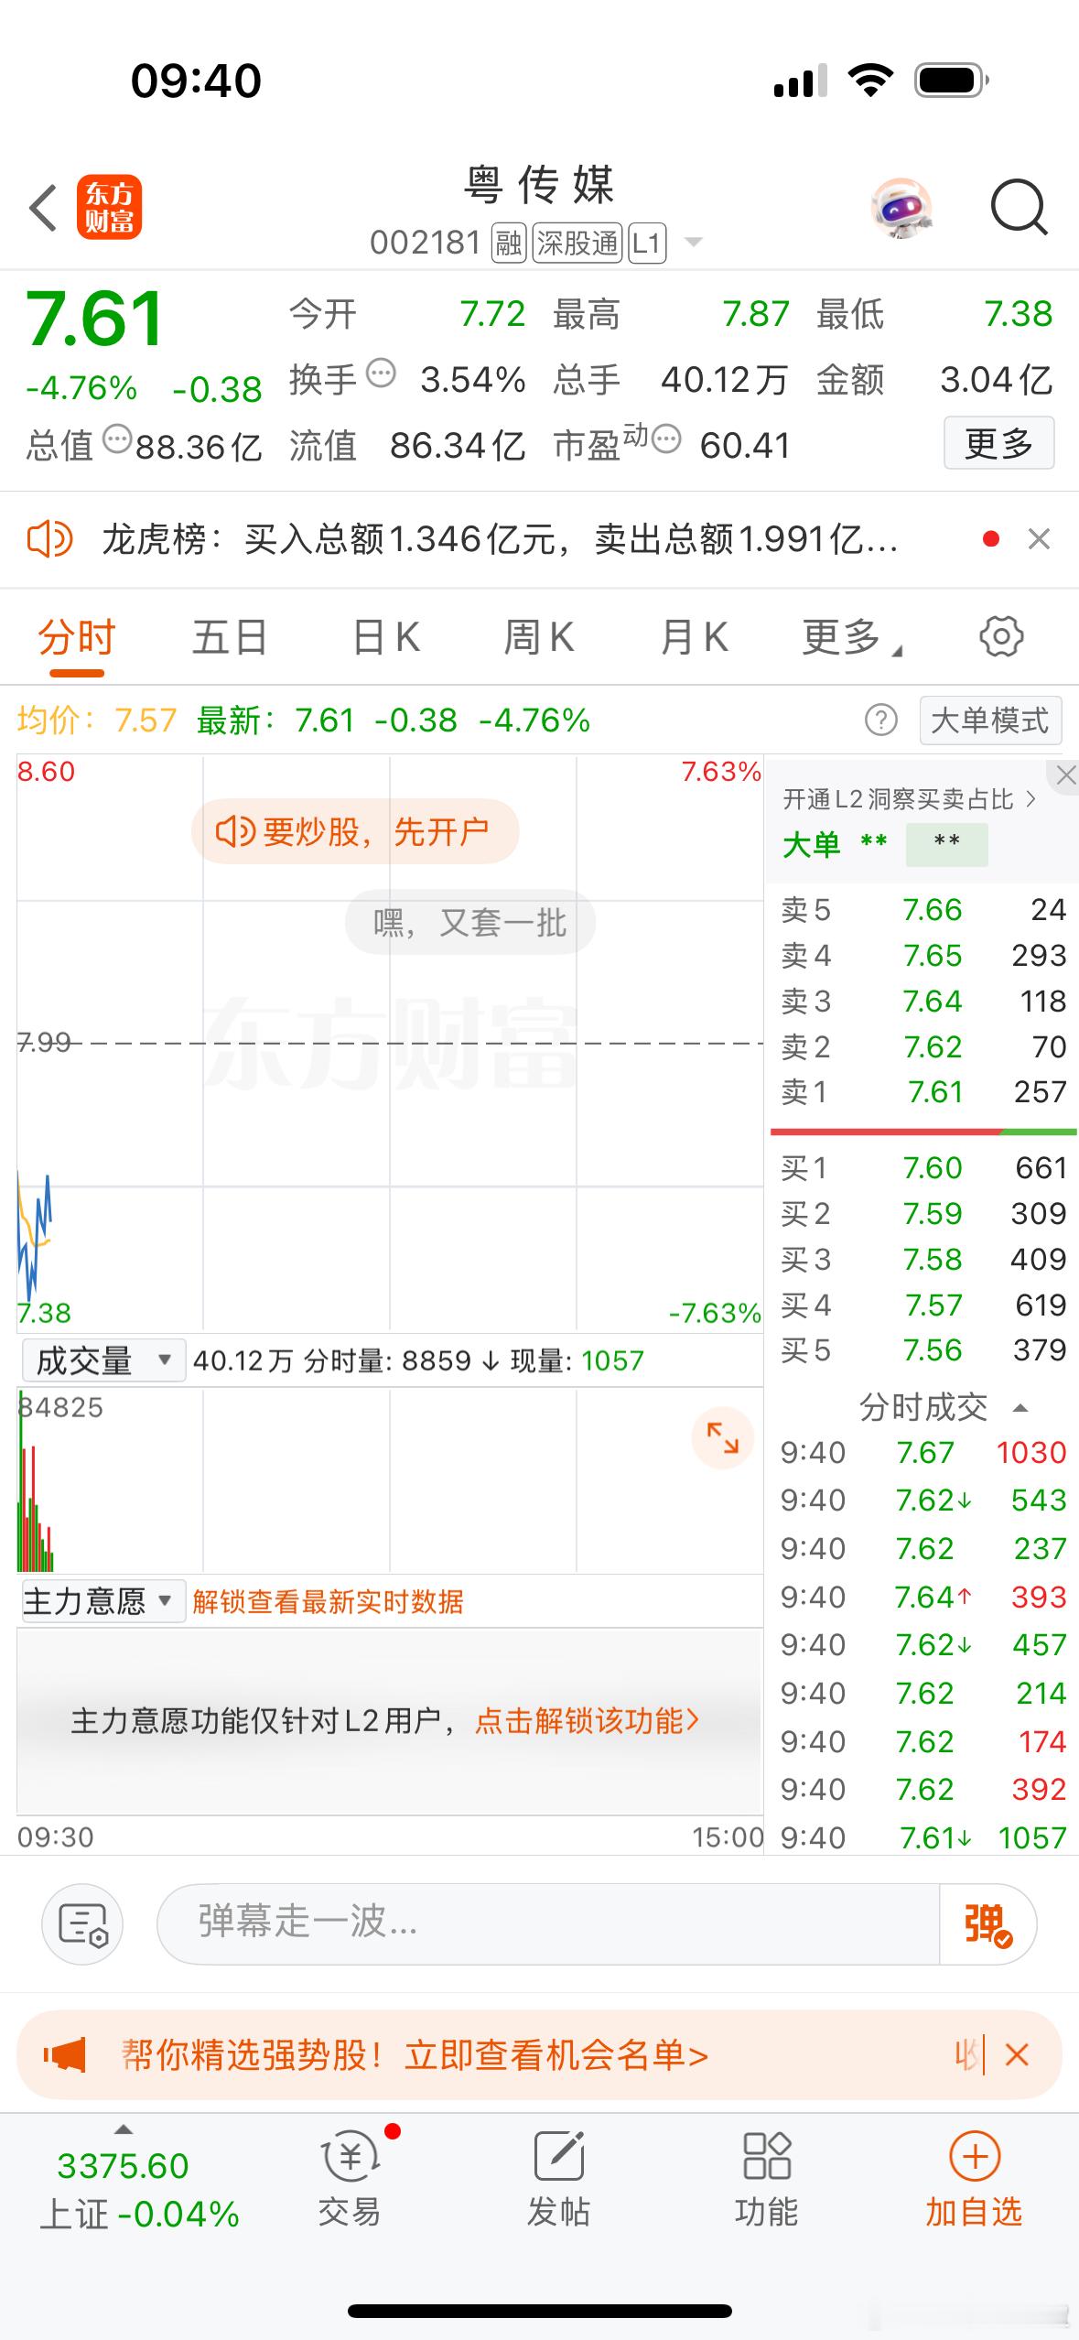Image resolution: width=1079 pixels, height=2340 pixels.
Task: Tap info icon next to 总值
Action: pos(117,439)
